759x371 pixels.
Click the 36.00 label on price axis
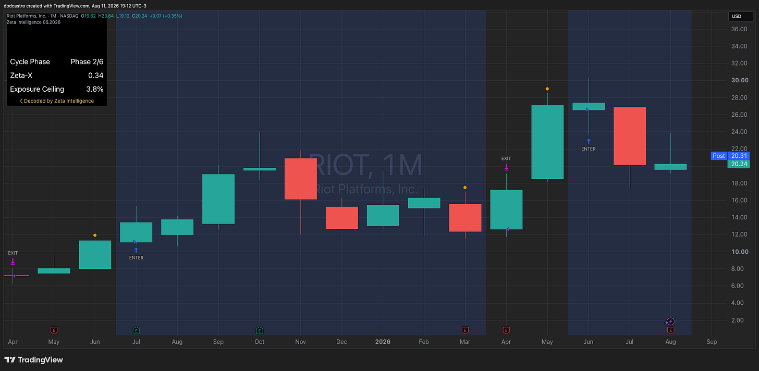click(740, 29)
